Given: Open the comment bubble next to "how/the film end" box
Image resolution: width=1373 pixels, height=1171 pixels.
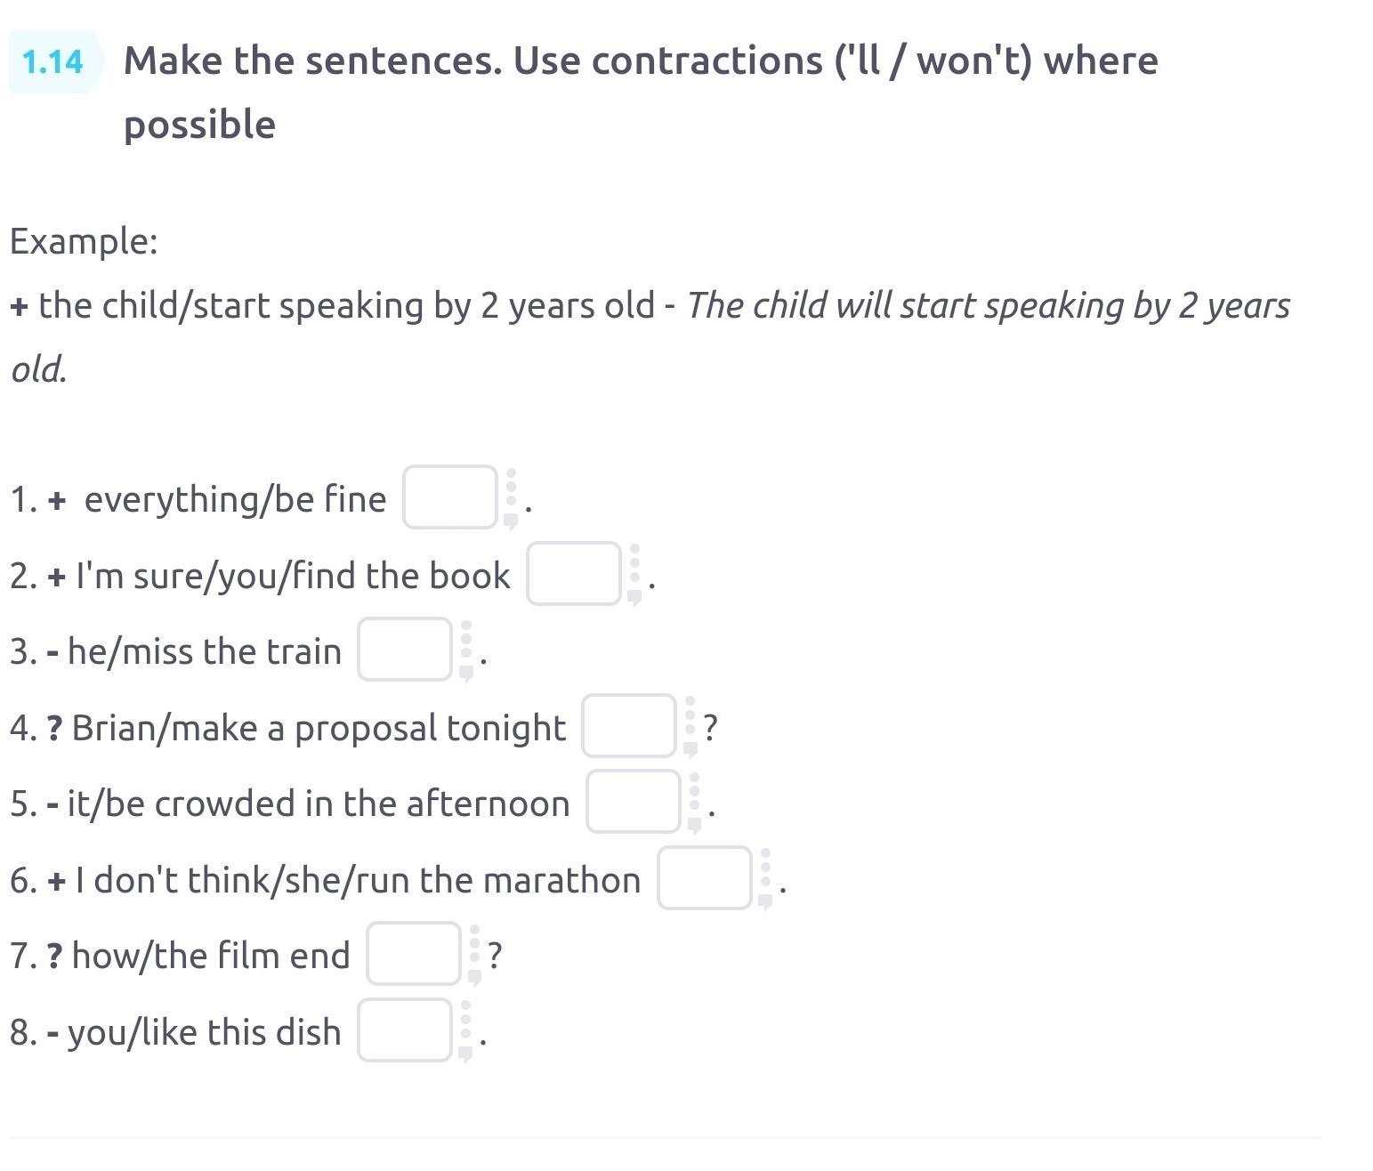Looking at the screenshot, I should click(x=474, y=977).
